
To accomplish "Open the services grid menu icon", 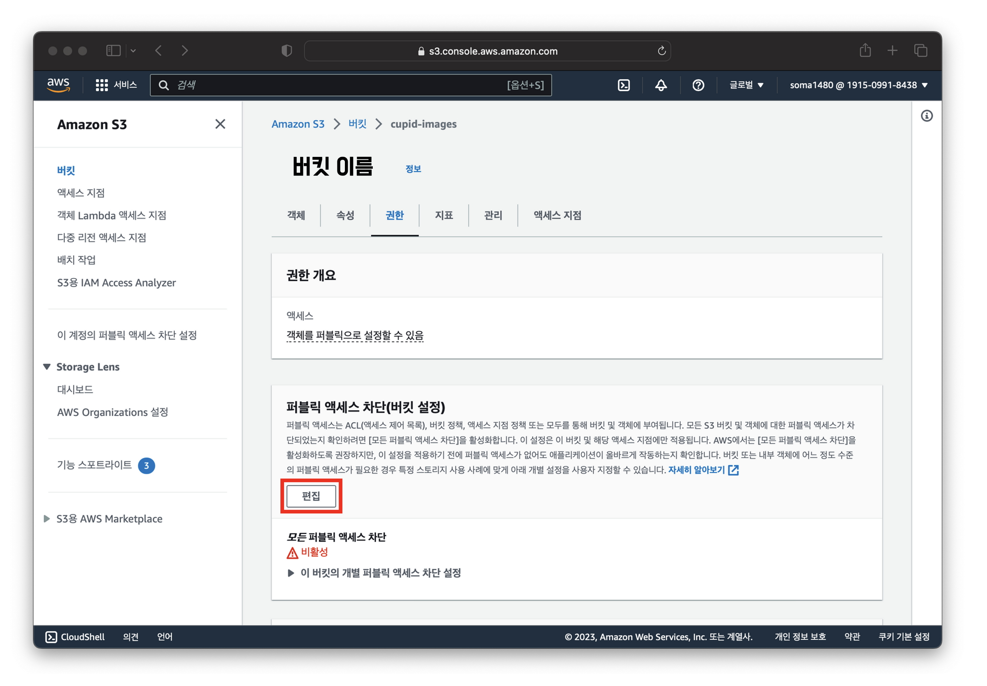I will click(101, 85).
